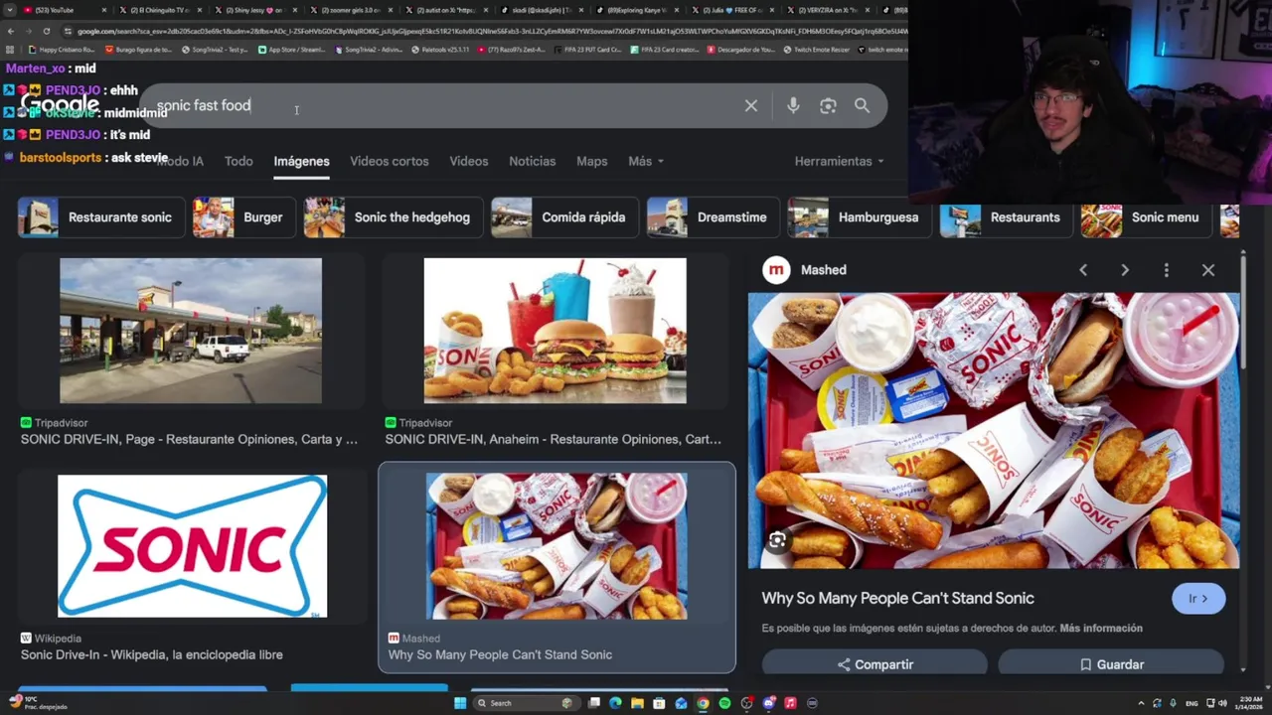Open 'Sonic Drive-In - Wikipedia' result link
Viewport: 1272px width, 715px height.
pos(152,654)
